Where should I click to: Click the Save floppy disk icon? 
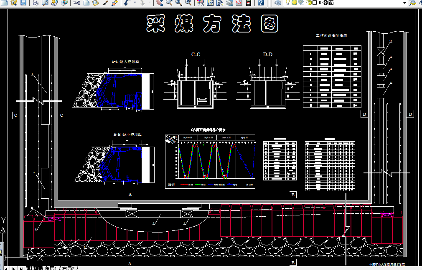click(23, 2)
